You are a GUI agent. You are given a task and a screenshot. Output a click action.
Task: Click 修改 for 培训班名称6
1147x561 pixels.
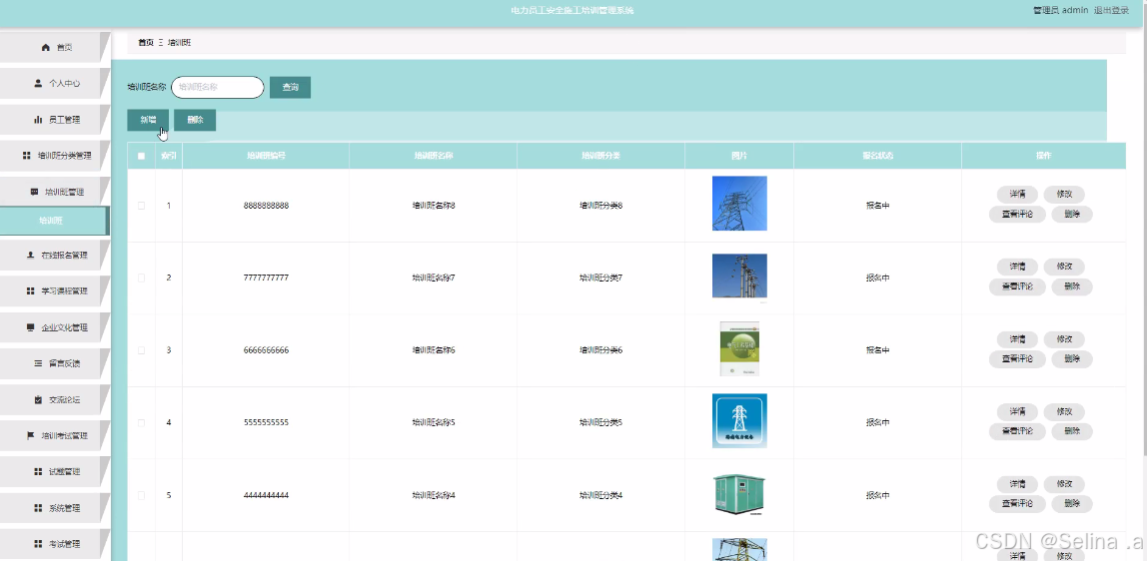coord(1064,339)
